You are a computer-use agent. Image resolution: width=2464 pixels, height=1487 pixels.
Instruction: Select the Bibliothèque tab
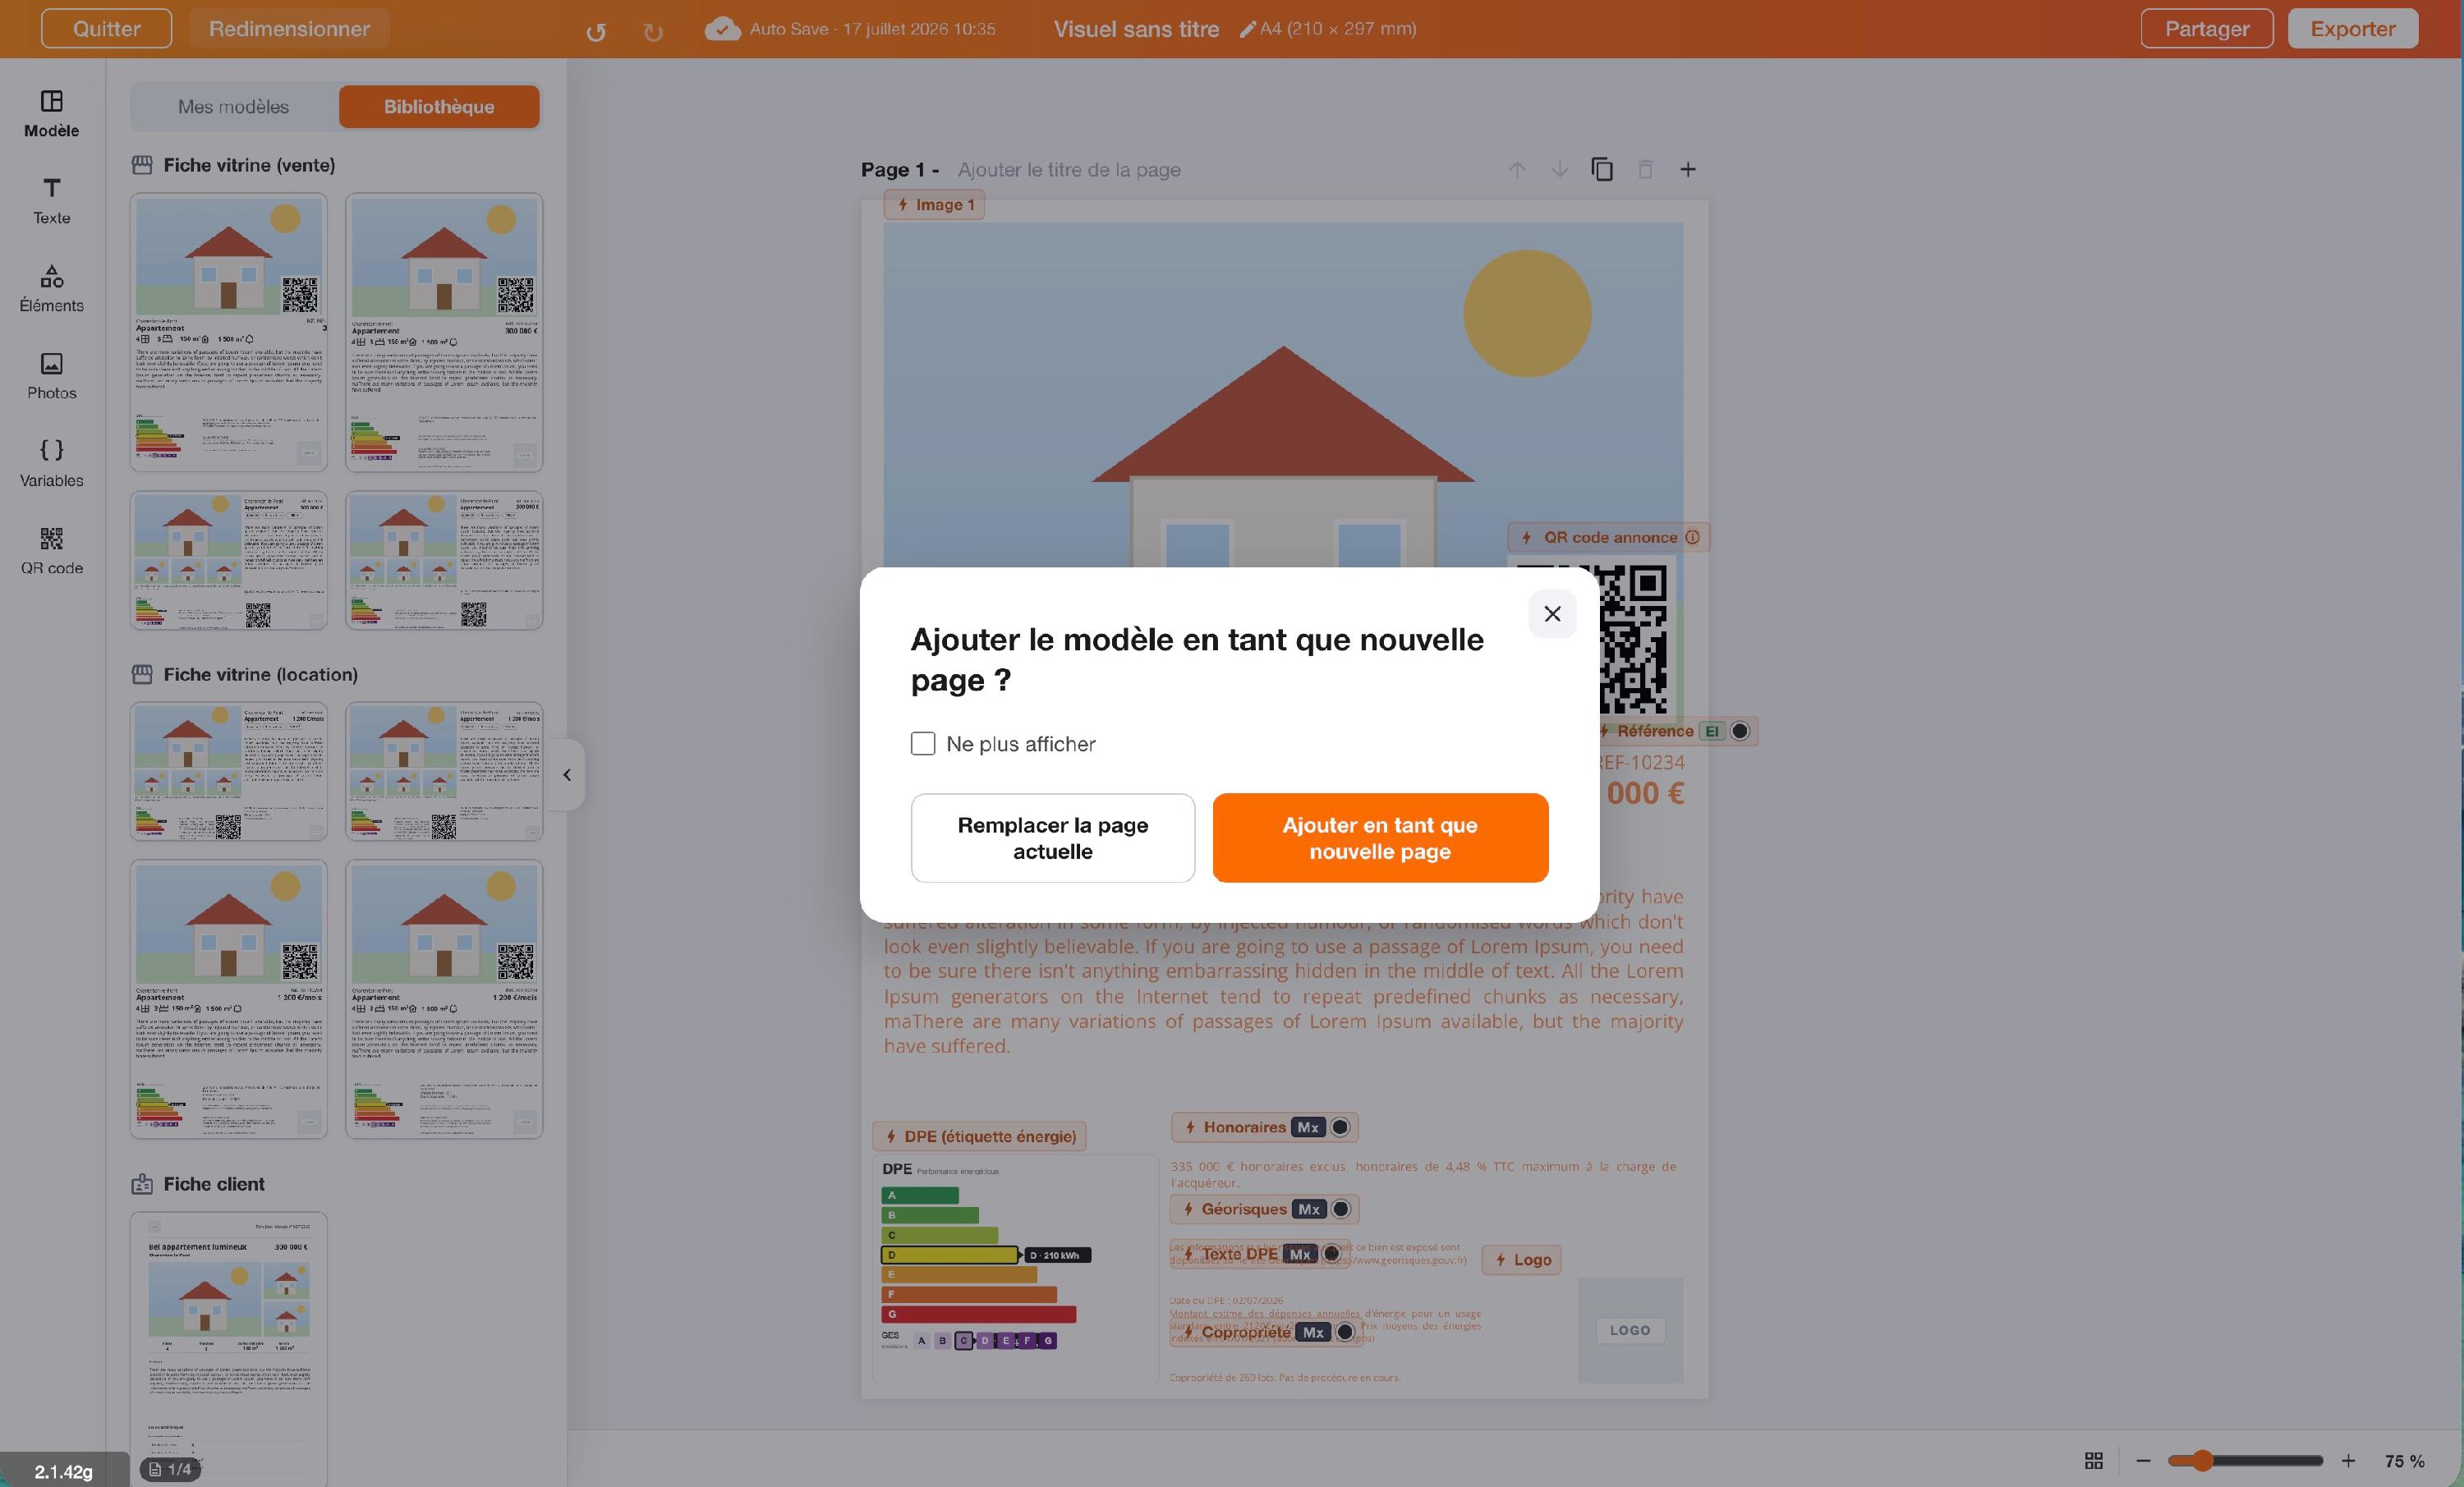point(439,106)
